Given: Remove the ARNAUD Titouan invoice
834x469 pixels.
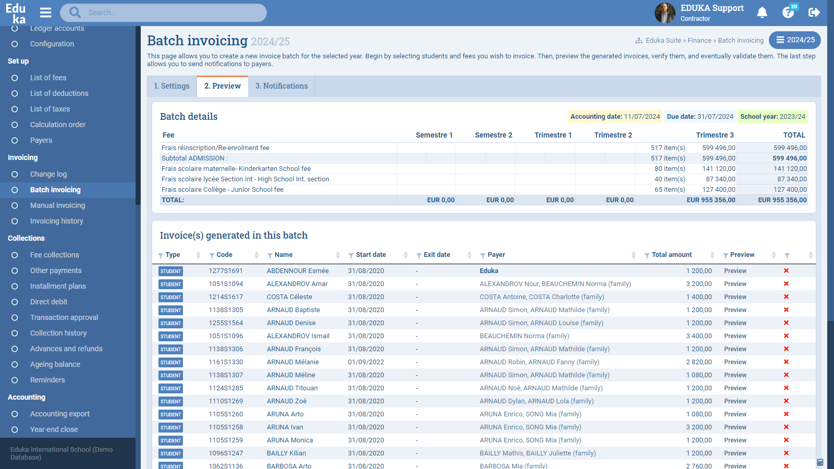Looking at the screenshot, I should click(x=786, y=388).
